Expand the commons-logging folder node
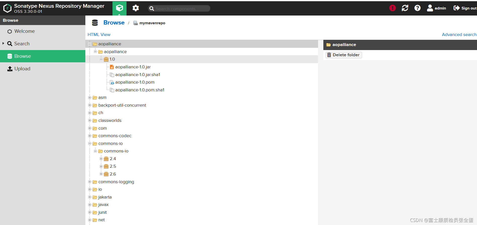477x225 pixels. [90, 182]
